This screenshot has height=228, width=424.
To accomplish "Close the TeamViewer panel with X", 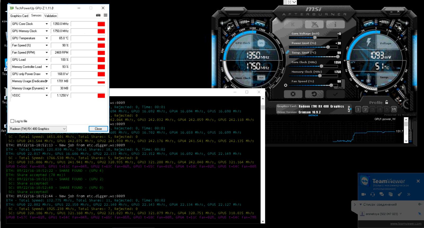I will (418, 181).
